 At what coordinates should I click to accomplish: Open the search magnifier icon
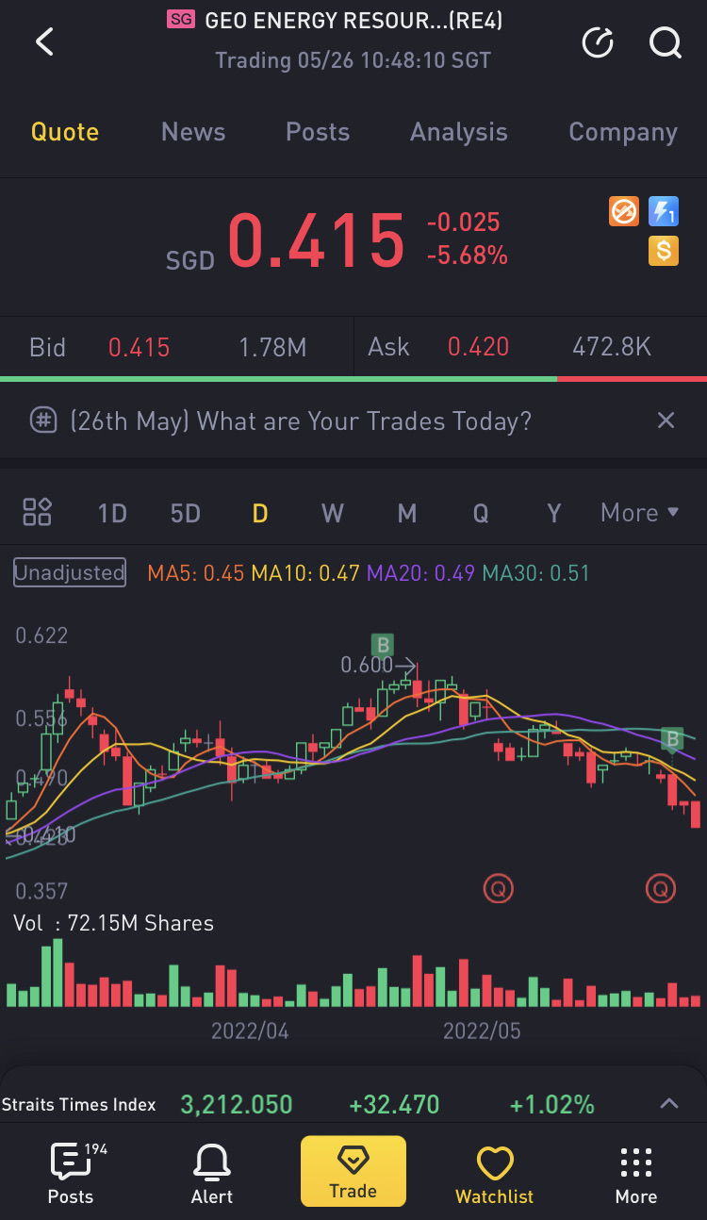[x=666, y=42]
